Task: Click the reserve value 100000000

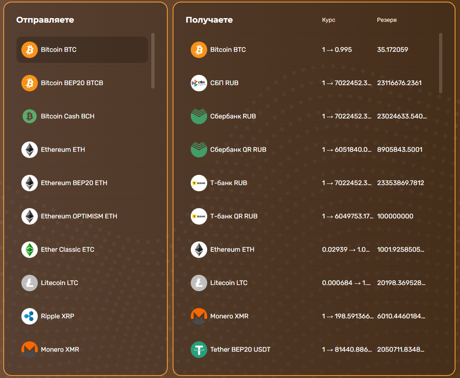Action: point(395,216)
